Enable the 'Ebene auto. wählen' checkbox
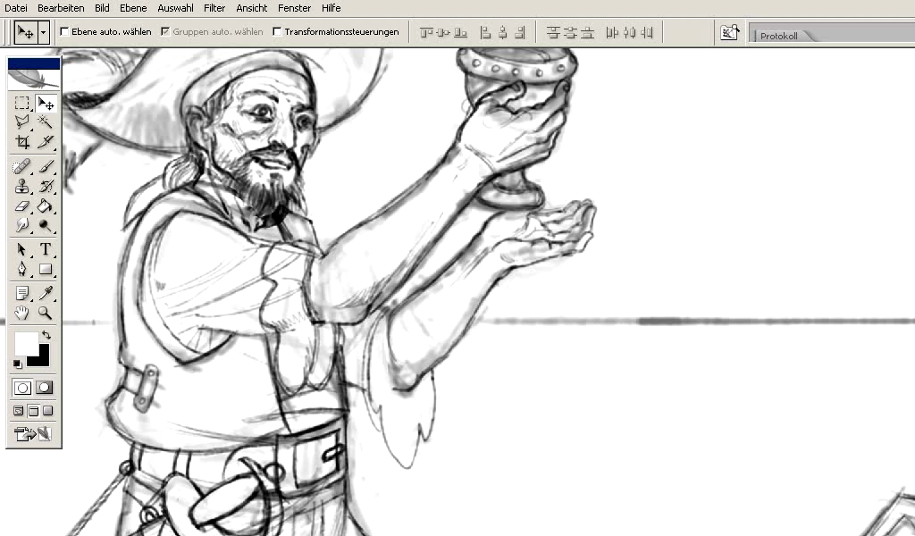 pos(64,32)
